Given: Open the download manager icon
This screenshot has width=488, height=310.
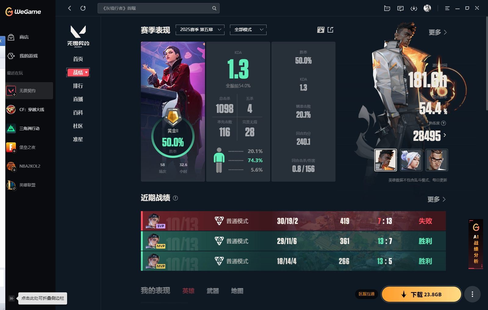Looking at the screenshot, I should (414, 8).
